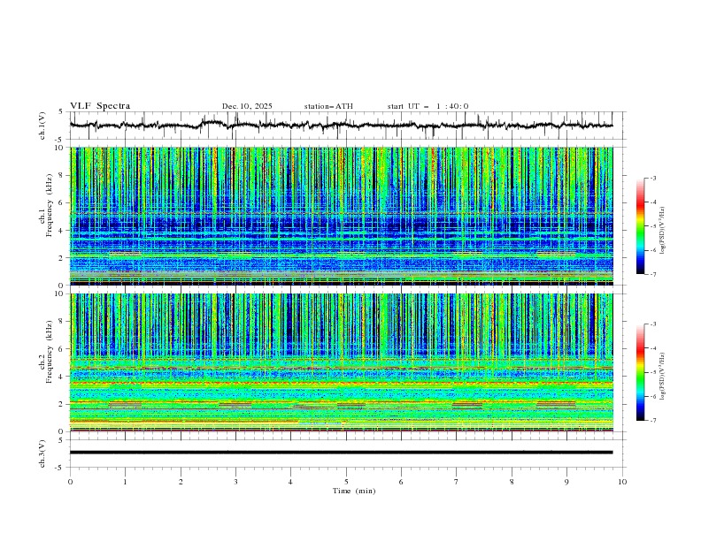
Task: Select the 2 minute tick on time axis
Action: 181,482
